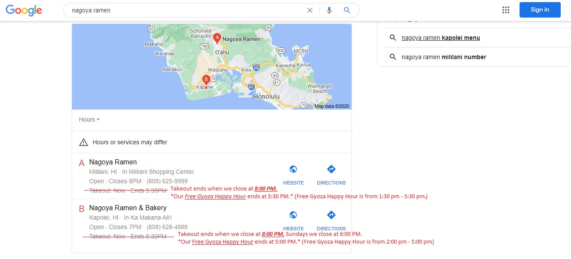Open the Google apps grid
571x259 pixels.
coord(506,10)
